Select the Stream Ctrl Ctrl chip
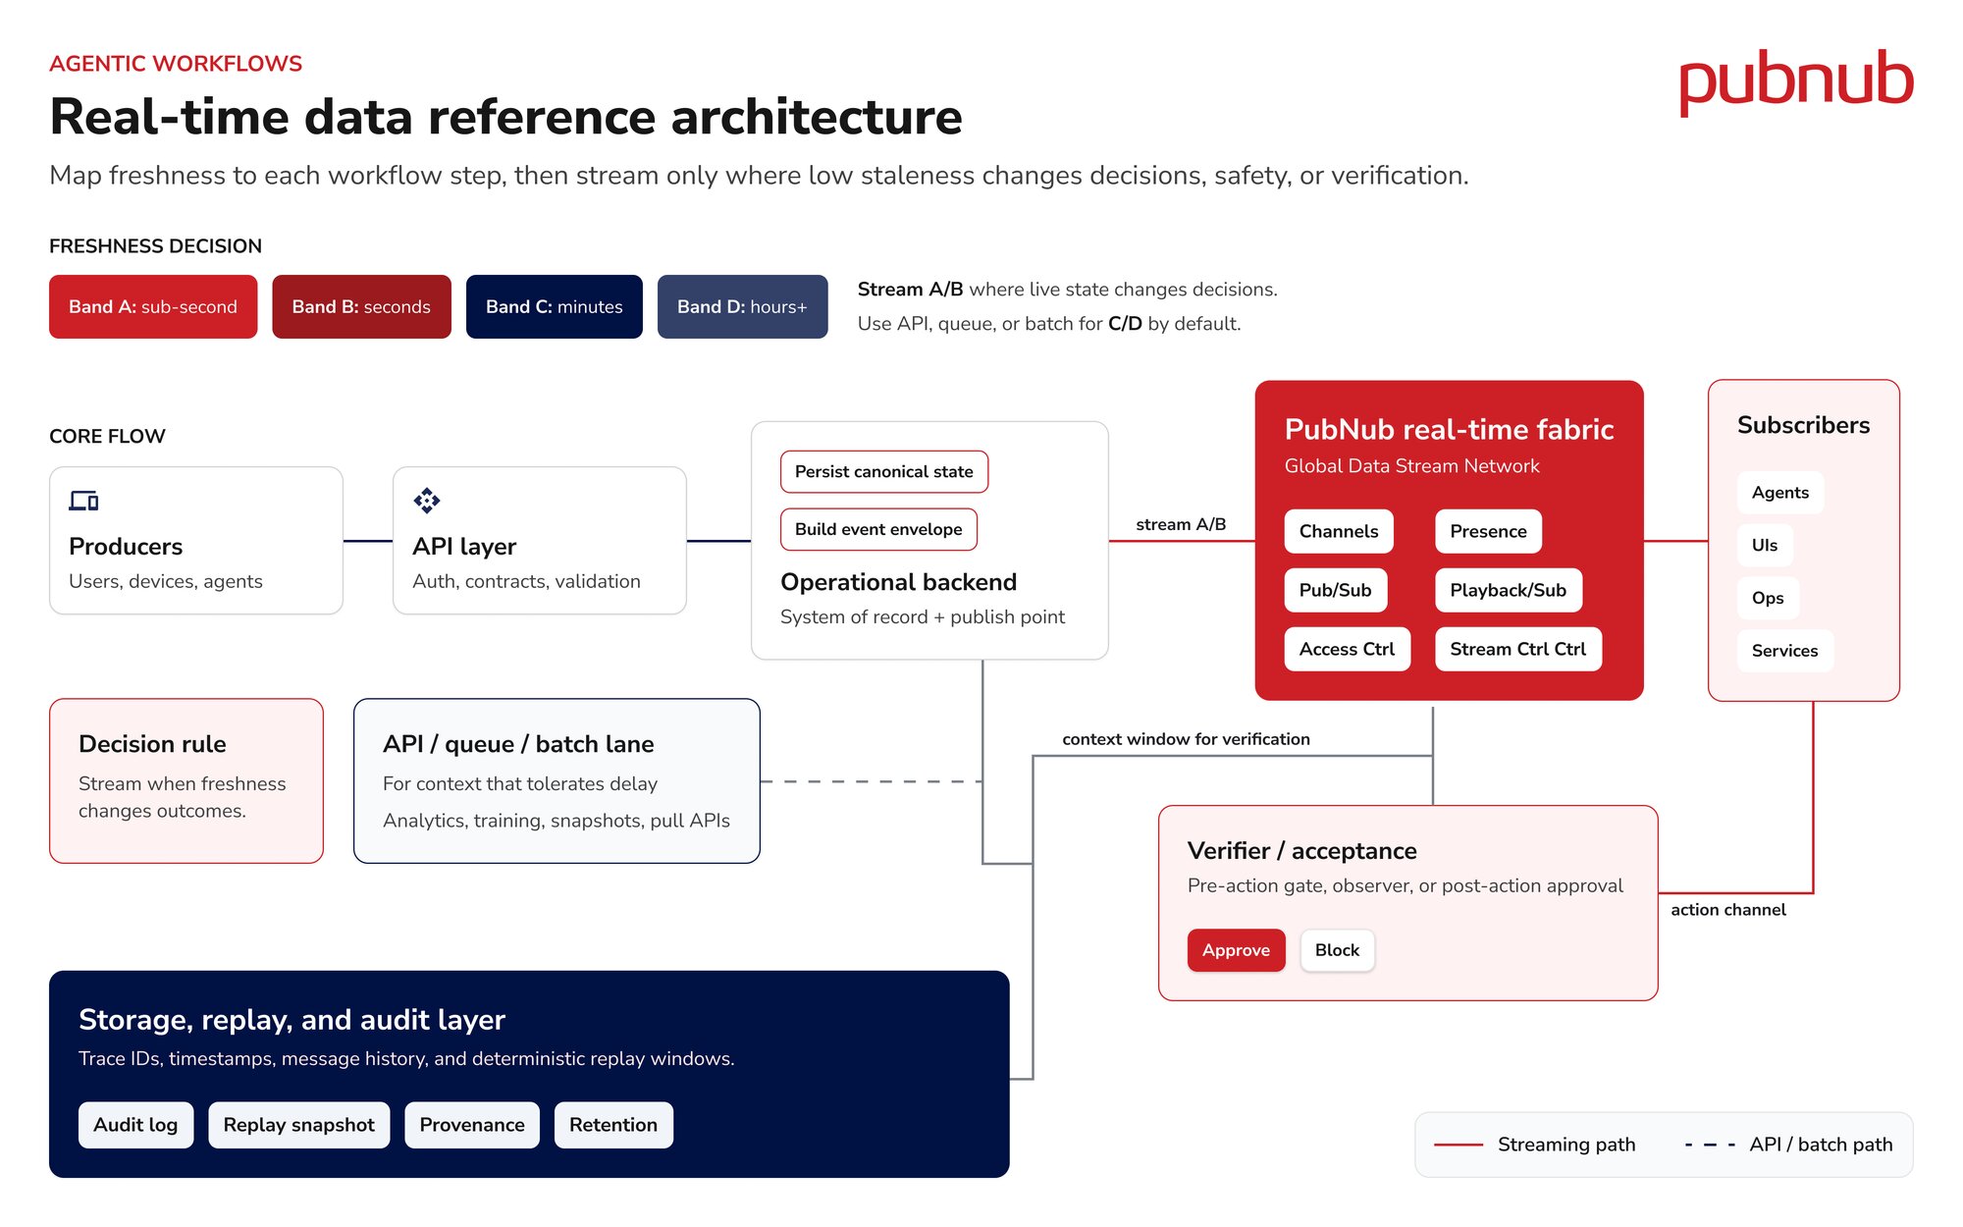1963x1227 pixels. 1517,649
